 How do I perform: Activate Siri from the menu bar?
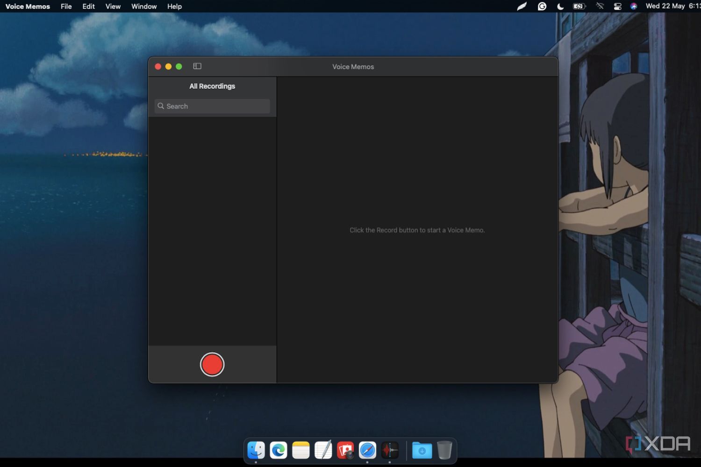pyautogui.click(x=634, y=6)
